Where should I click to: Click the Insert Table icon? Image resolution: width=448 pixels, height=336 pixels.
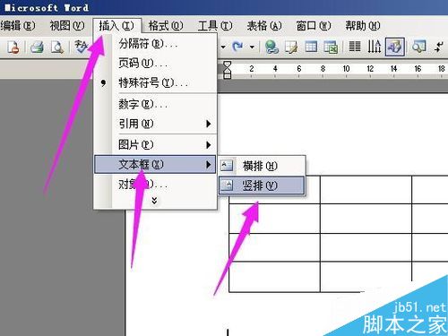point(311,47)
